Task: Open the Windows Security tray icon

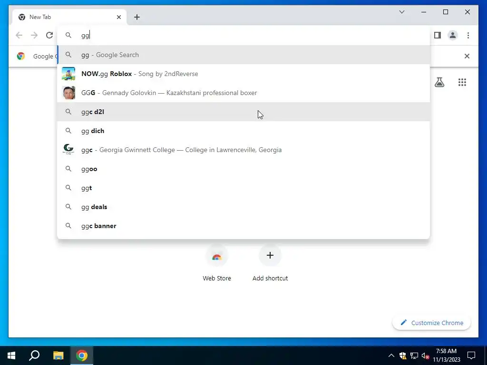Action: click(x=403, y=355)
